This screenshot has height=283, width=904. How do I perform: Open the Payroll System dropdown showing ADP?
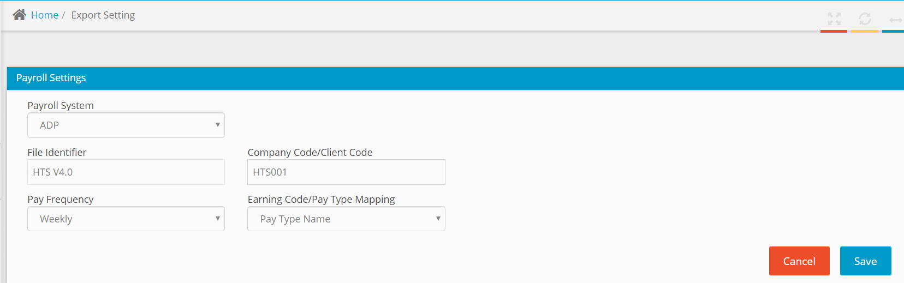coord(126,125)
